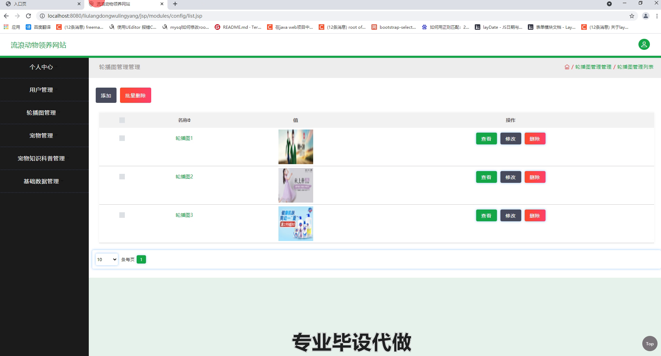This screenshot has height=356, width=661.
Task: Check the 轮播图2 row checkbox
Action: coord(122,177)
